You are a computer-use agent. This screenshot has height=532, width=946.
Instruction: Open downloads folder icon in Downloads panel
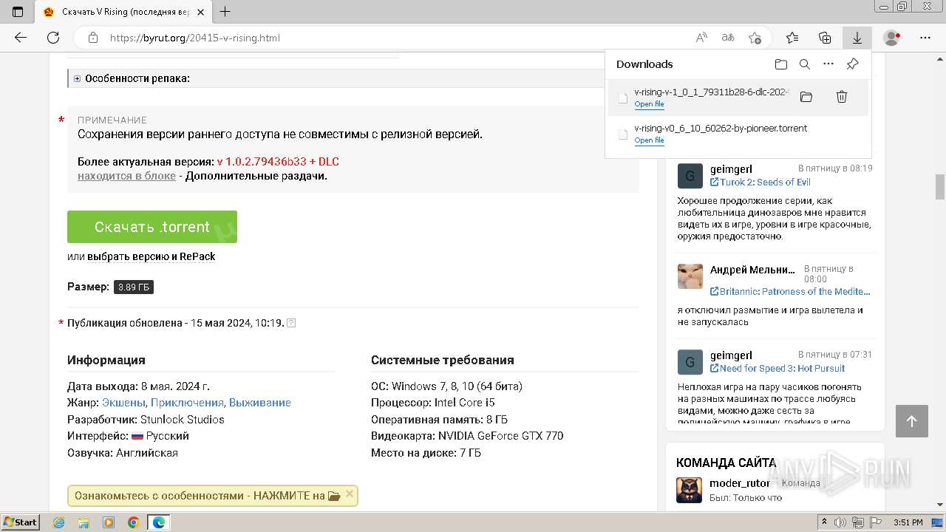(x=781, y=64)
